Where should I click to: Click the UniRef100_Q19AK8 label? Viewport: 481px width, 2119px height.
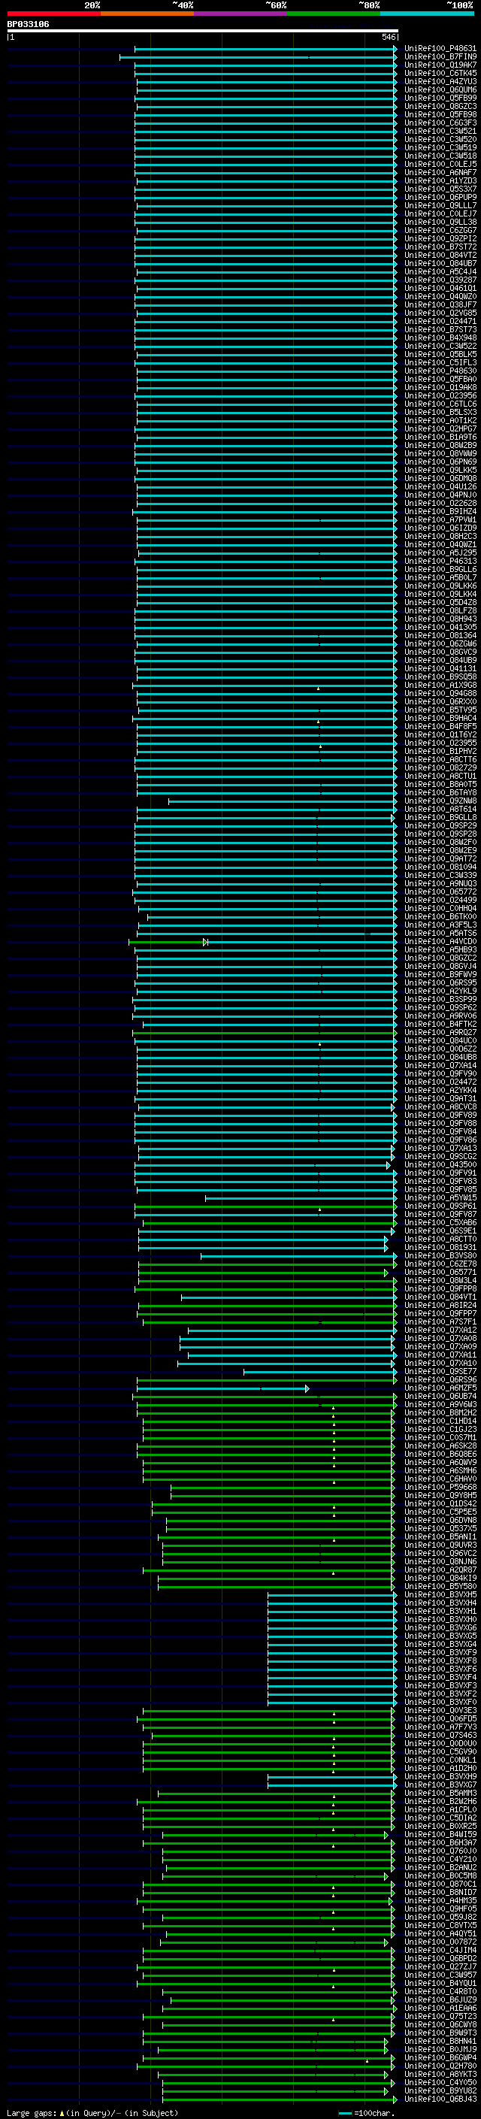click(440, 387)
